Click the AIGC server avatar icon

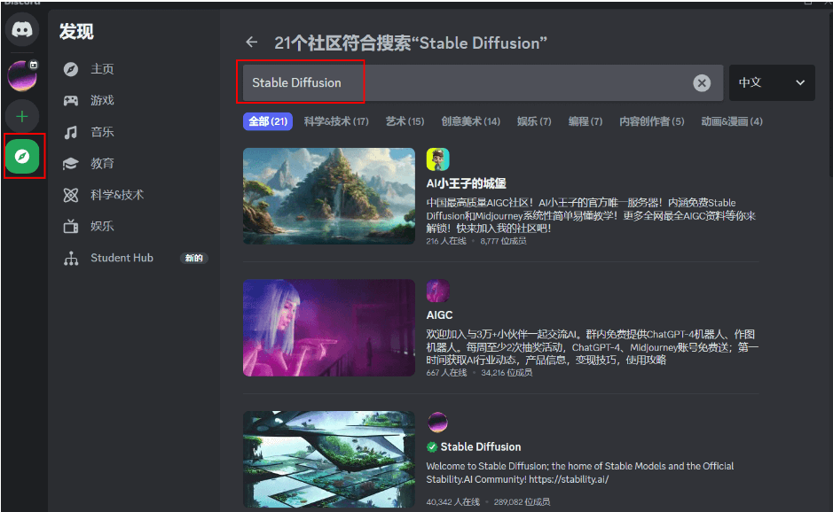click(437, 291)
